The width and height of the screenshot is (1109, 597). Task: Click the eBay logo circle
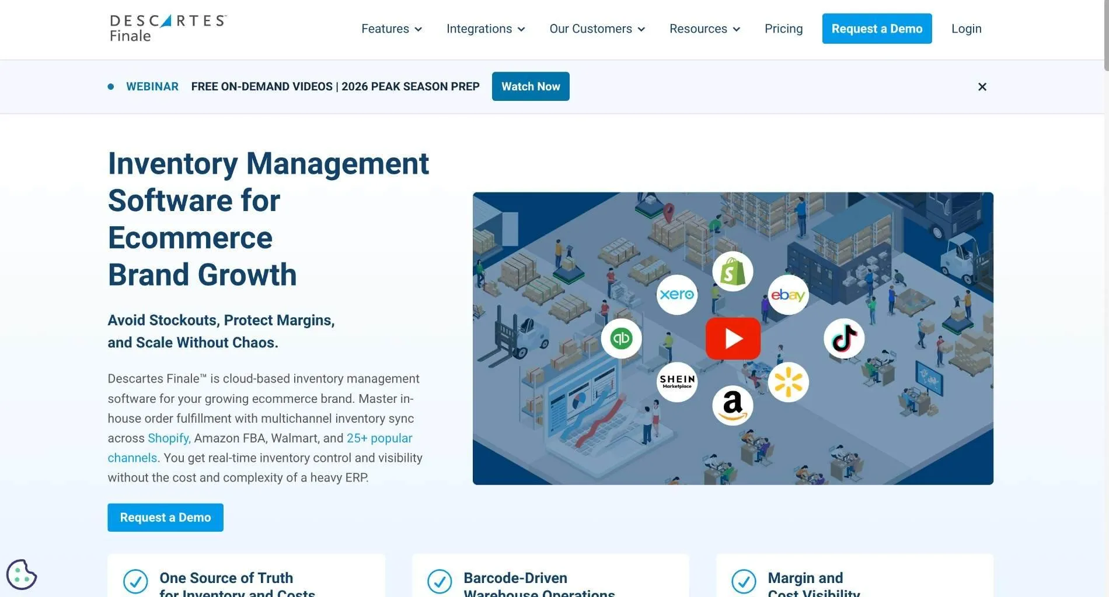tap(788, 295)
